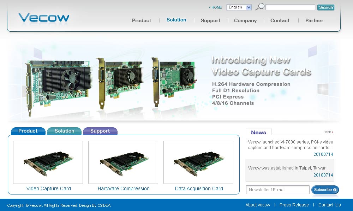The width and height of the screenshot is (353, 211).
Task: Go to the HOME link
Action: 216,7
